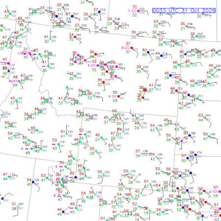Click the GPI station label
The width and height of the screenshot is (221, 221).
pyautogui.click(x=54, y=41)
